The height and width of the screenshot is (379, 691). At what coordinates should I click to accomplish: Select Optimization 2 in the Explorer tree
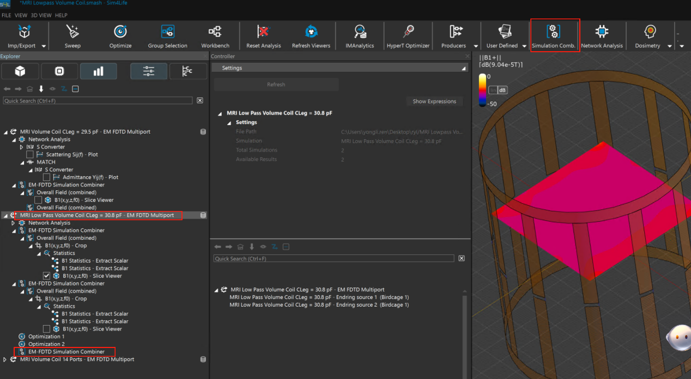[46, 344]
